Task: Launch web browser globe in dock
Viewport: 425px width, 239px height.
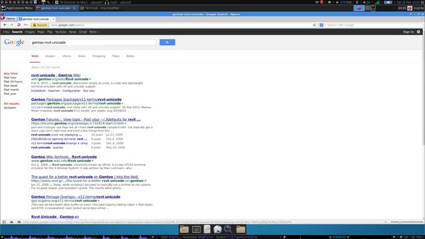Action: pos(217,229)
